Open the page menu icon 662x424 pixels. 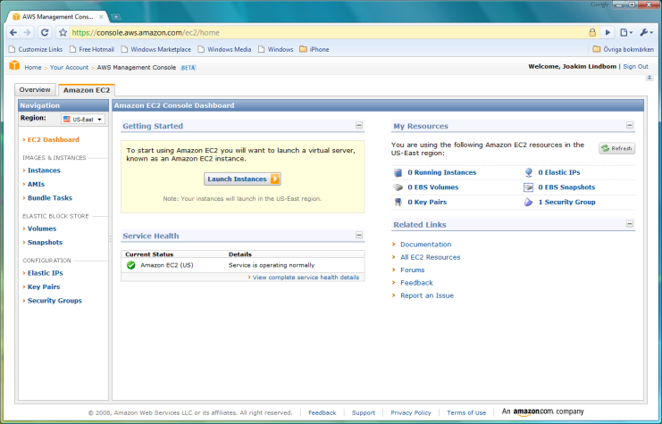coord(626,32)
